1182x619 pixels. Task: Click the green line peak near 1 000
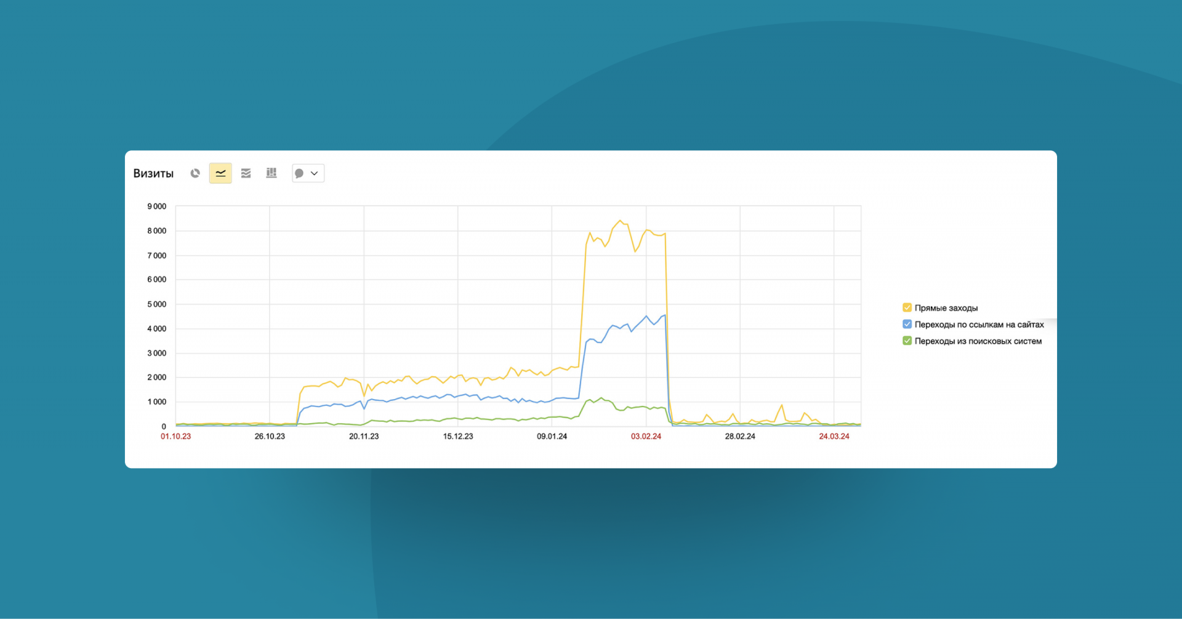point(601,398)
